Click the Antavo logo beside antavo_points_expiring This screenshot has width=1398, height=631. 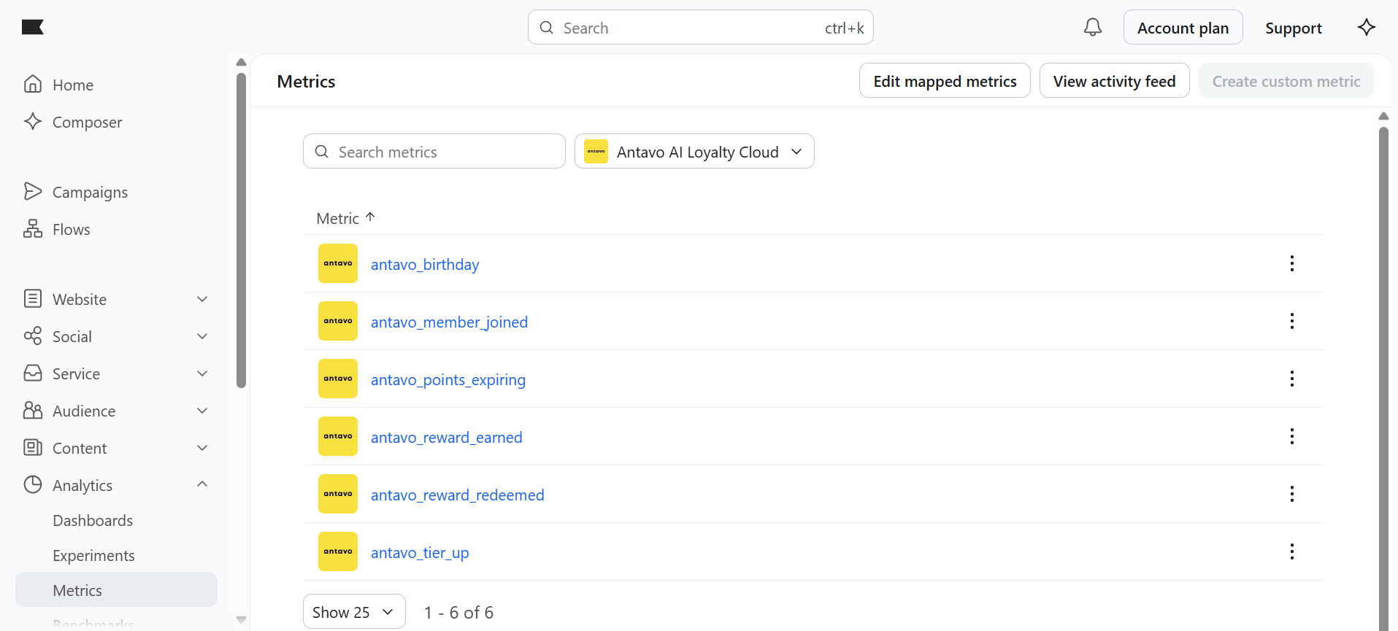point(338,379)
